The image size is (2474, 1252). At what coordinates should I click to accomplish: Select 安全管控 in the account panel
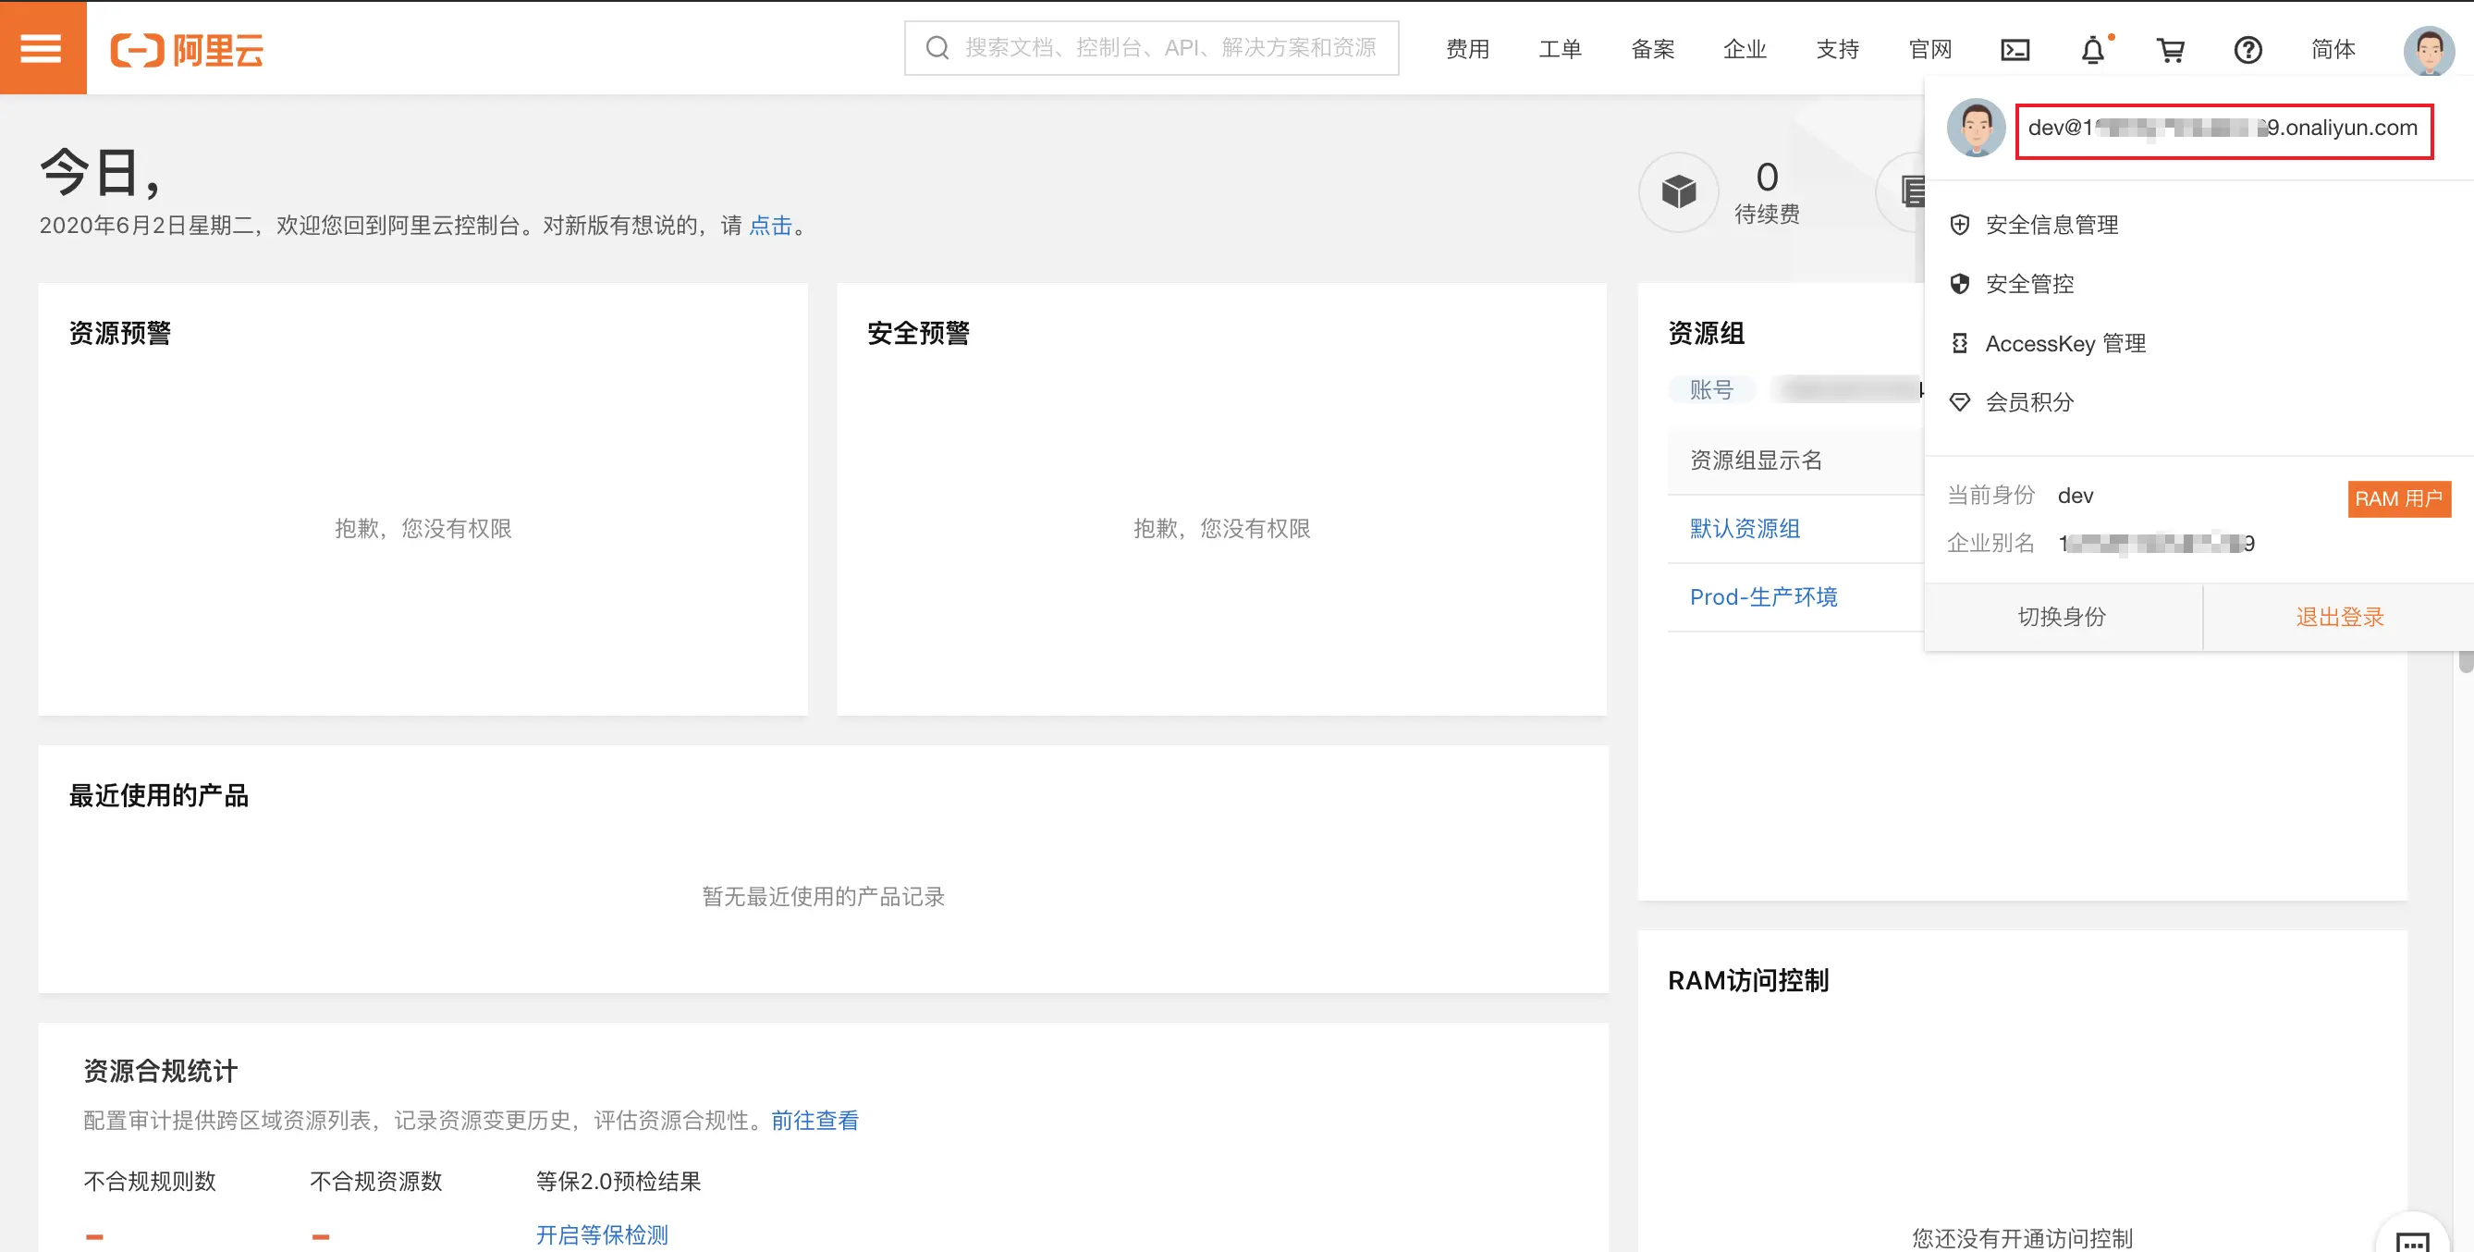point(2029,284)
